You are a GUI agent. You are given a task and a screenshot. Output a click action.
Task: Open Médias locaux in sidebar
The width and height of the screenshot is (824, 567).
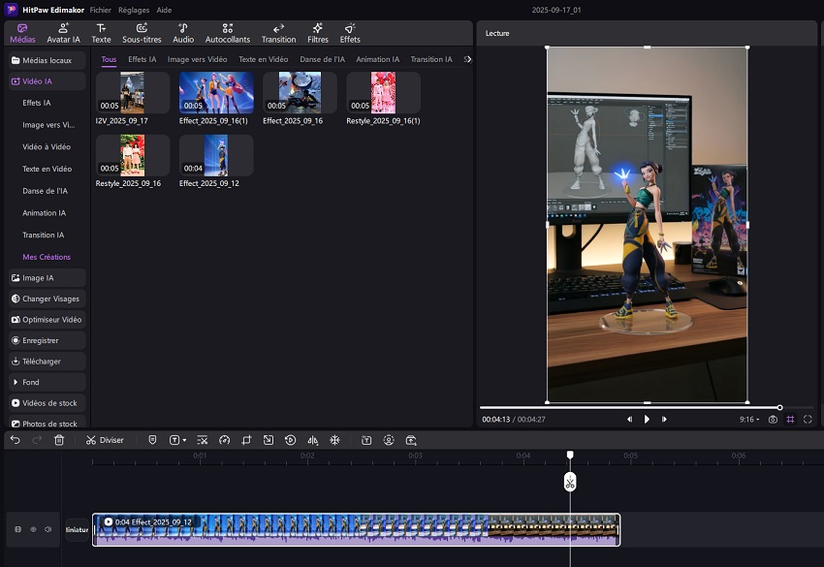click(47, 60)
